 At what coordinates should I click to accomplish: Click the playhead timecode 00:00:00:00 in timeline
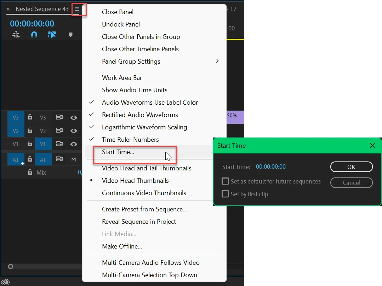click(x=32, y=24)
